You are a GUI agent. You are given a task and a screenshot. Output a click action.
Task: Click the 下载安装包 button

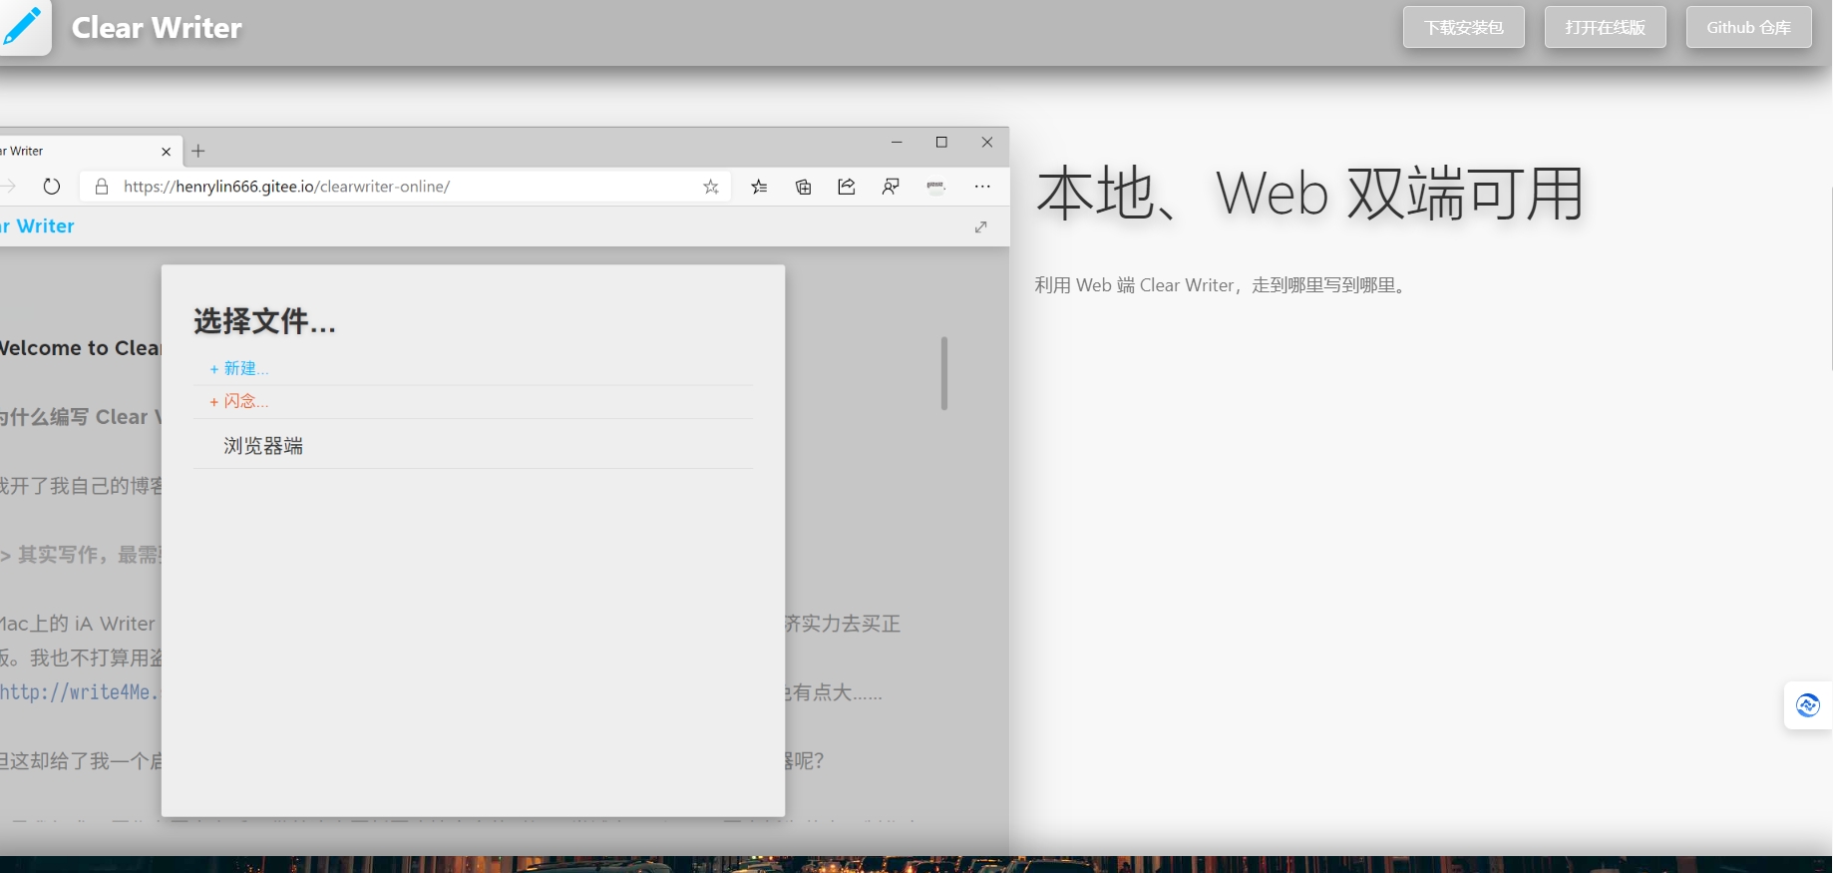point(1463,27)
